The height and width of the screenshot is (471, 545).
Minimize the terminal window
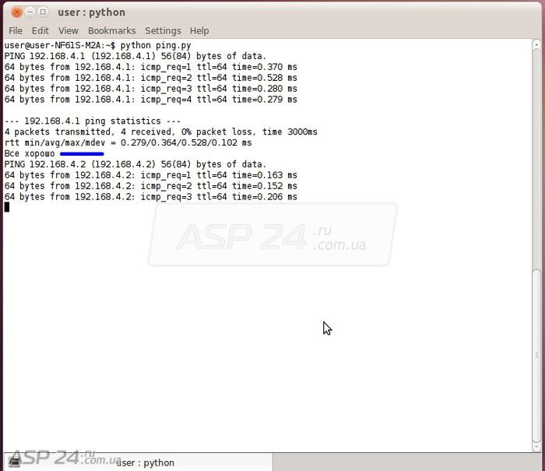coord(30,12)
